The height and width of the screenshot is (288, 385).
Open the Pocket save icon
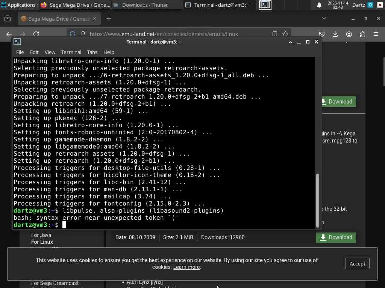click(x=322, y=34)
